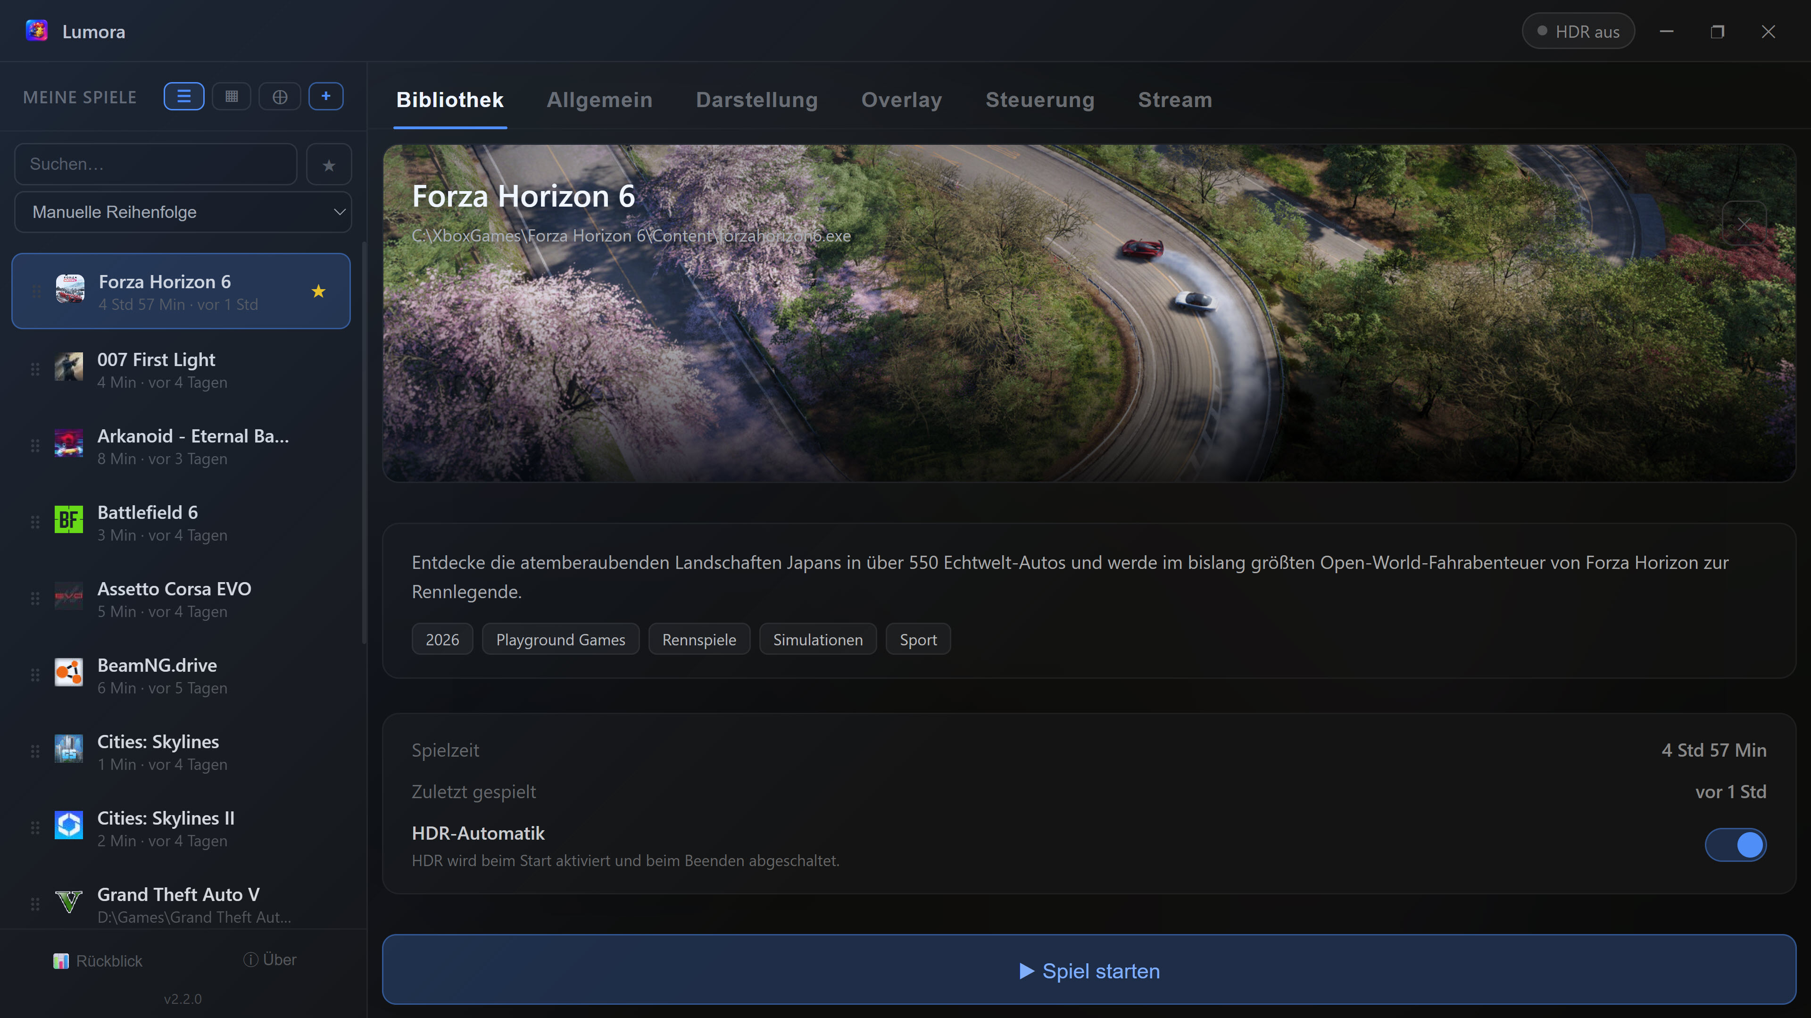This screenshot has width=1811, height=1018.
Task: Toggle the HDR aus status pill
Action: coord(1578,31)
